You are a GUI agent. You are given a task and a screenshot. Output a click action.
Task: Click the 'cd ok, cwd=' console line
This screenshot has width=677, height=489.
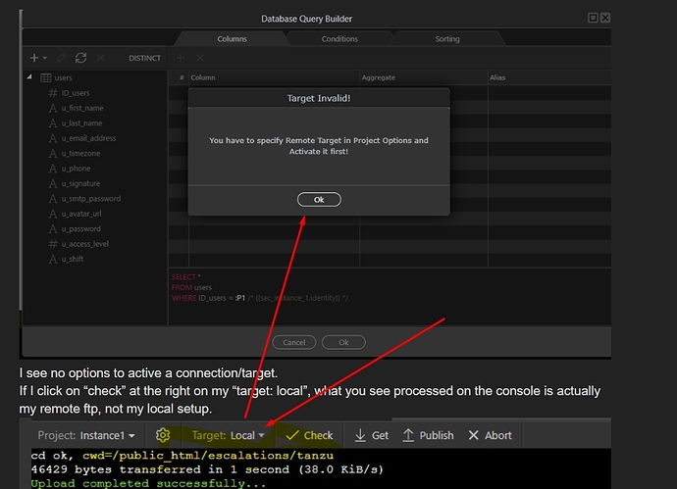coord(182,456)
